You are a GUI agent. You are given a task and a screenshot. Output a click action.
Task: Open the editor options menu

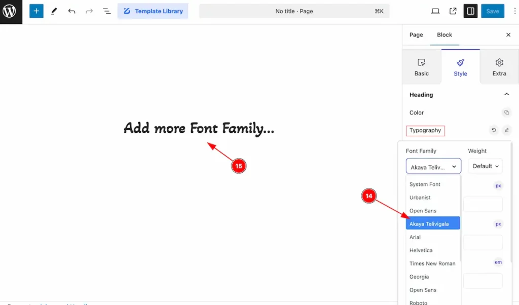514,11
